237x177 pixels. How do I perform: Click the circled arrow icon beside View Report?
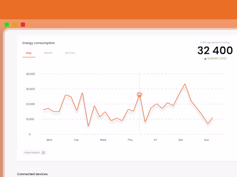(44, 152)
